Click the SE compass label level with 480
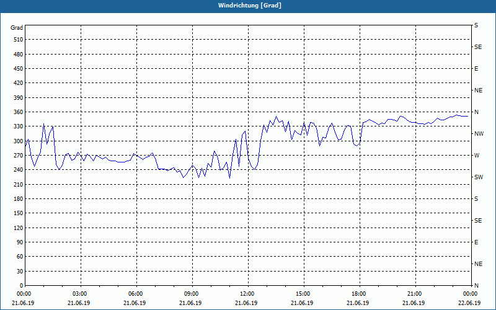The image size is (496, 310). click(x=478, y=47)
